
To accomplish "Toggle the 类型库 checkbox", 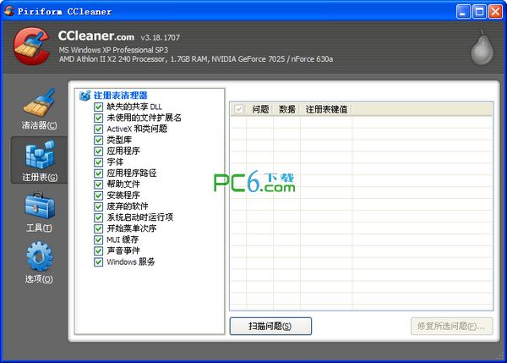I will (98, 140).
